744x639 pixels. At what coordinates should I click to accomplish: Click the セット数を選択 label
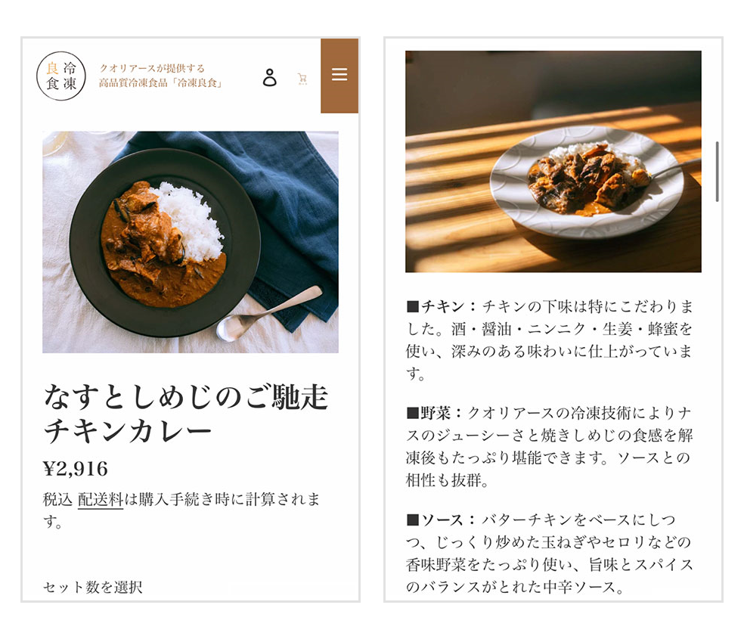click(92, 588)
